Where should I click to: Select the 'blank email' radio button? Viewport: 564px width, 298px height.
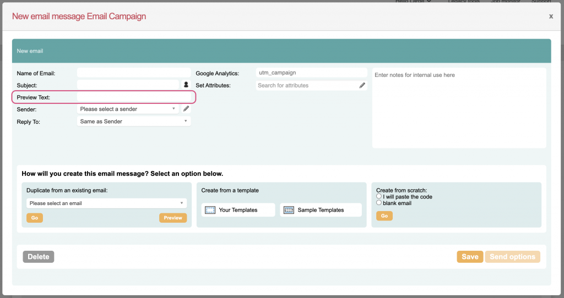click(x=379, y=203)
